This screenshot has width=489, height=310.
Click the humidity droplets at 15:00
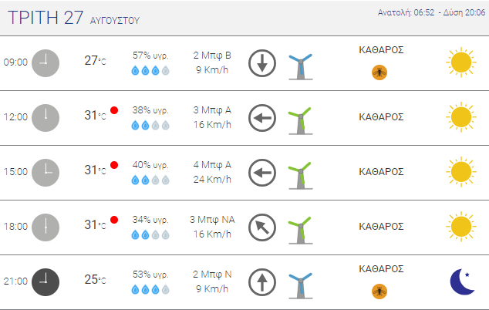click(150, 180)
